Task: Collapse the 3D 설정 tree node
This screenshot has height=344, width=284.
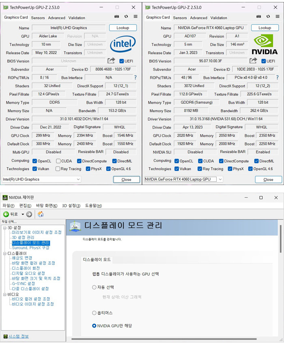Action: 4,228
